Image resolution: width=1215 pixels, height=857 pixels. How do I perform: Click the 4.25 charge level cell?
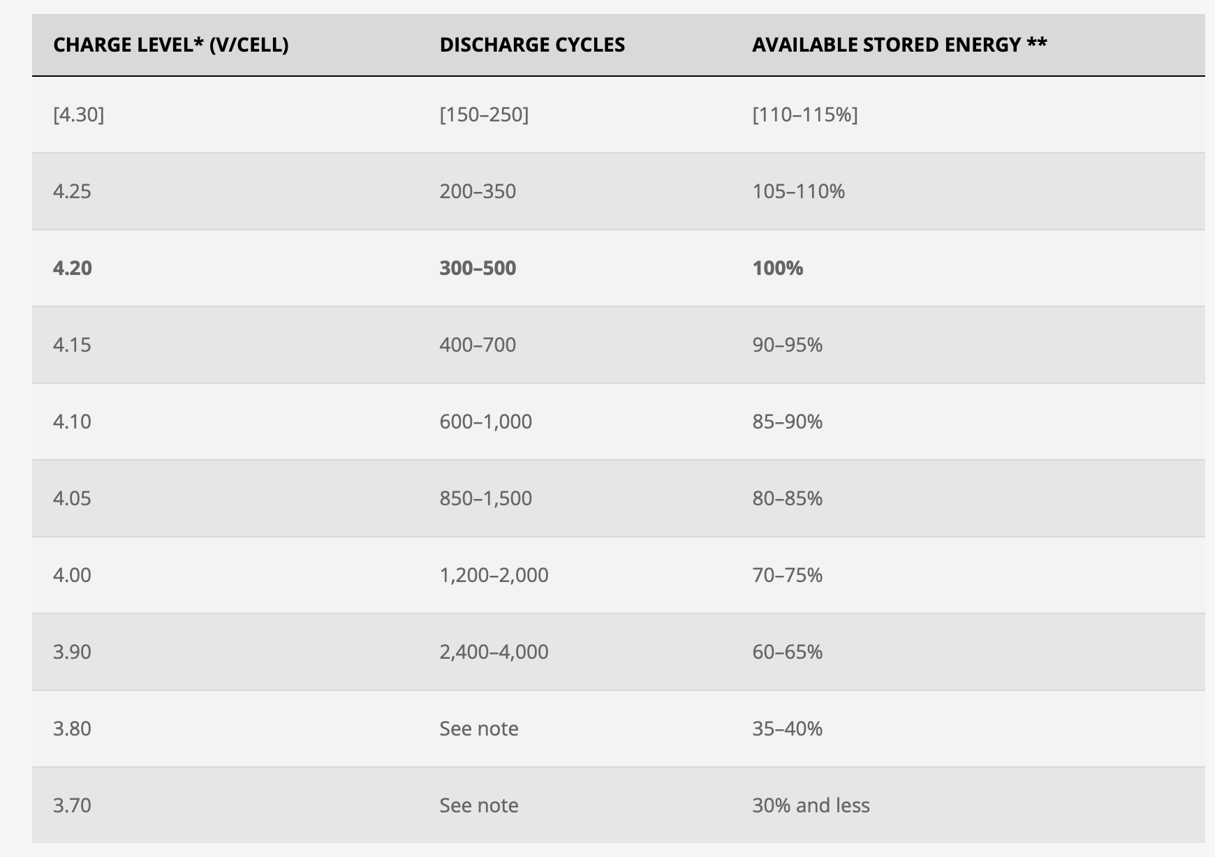pos(72,191)
